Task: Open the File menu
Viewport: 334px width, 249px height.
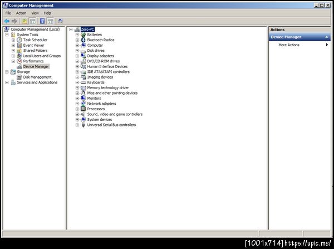Action: (x=8, y=13)
